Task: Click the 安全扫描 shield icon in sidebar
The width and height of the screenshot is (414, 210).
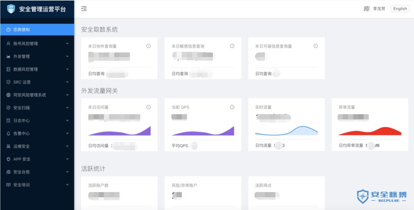Action: [x=8, y=108]
